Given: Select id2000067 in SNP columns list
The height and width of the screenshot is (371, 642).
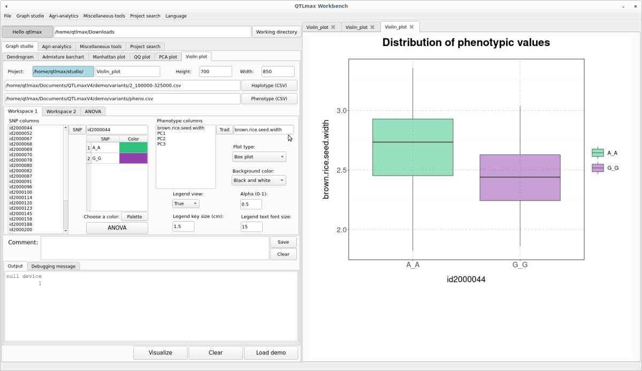Looking at the screenshot, I should point(21,139).
